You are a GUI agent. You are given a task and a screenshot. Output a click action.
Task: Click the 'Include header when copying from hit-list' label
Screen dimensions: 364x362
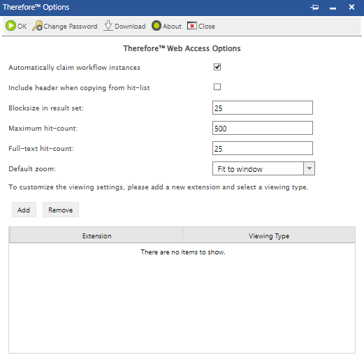(79, 88)
